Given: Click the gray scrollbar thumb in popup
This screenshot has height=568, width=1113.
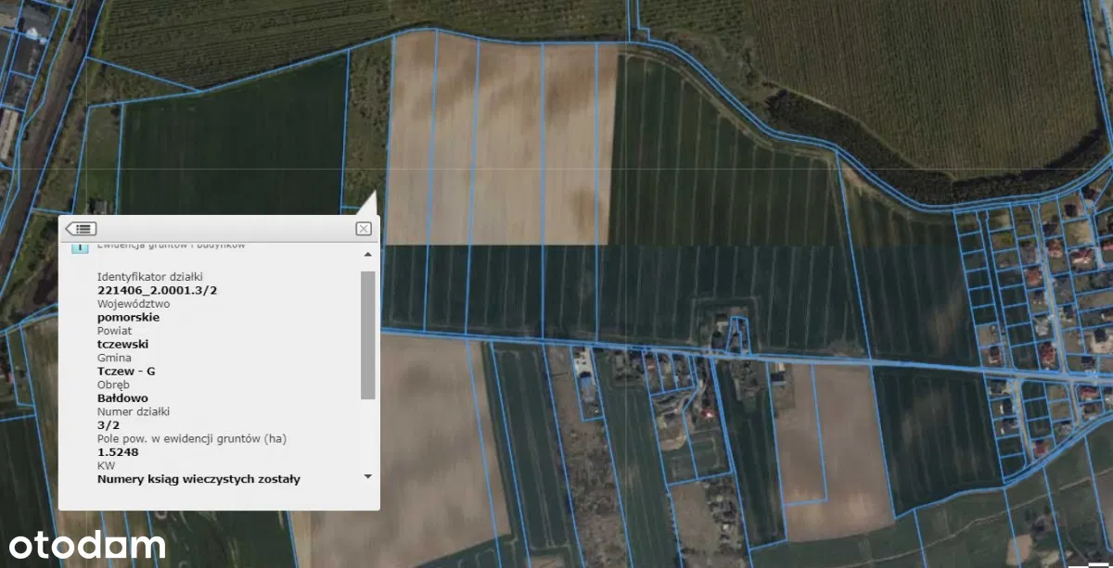Looking at the screenshot, I should pyautogui.click(x=368, y=334).
